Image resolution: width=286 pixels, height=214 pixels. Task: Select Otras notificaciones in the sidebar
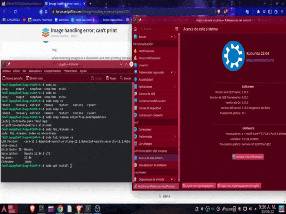coord(156,58)
